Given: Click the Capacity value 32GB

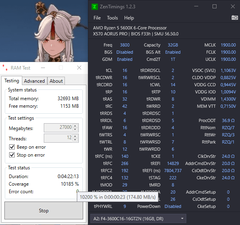Looking at the screenshot, I should [173, 45].
